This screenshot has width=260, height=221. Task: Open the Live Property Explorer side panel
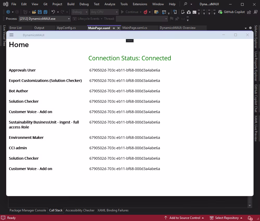(256, 66)
